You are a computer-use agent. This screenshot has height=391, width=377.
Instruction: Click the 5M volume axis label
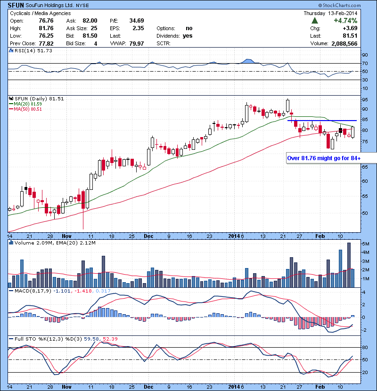tap(366, 244)
